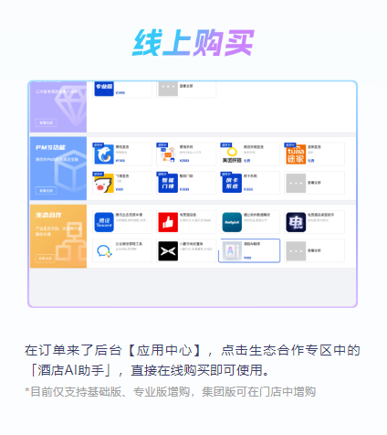Image resolution: width=387 pixels, height=435 pixels.
Task: Open the 专业版 app icon
Action: 104,89
